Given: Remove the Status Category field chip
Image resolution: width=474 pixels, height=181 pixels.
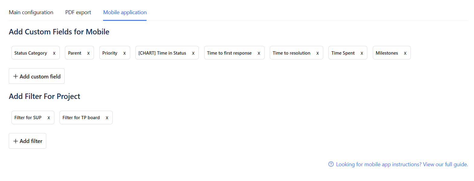Looking at the screenshot, I should coord(54,53).
